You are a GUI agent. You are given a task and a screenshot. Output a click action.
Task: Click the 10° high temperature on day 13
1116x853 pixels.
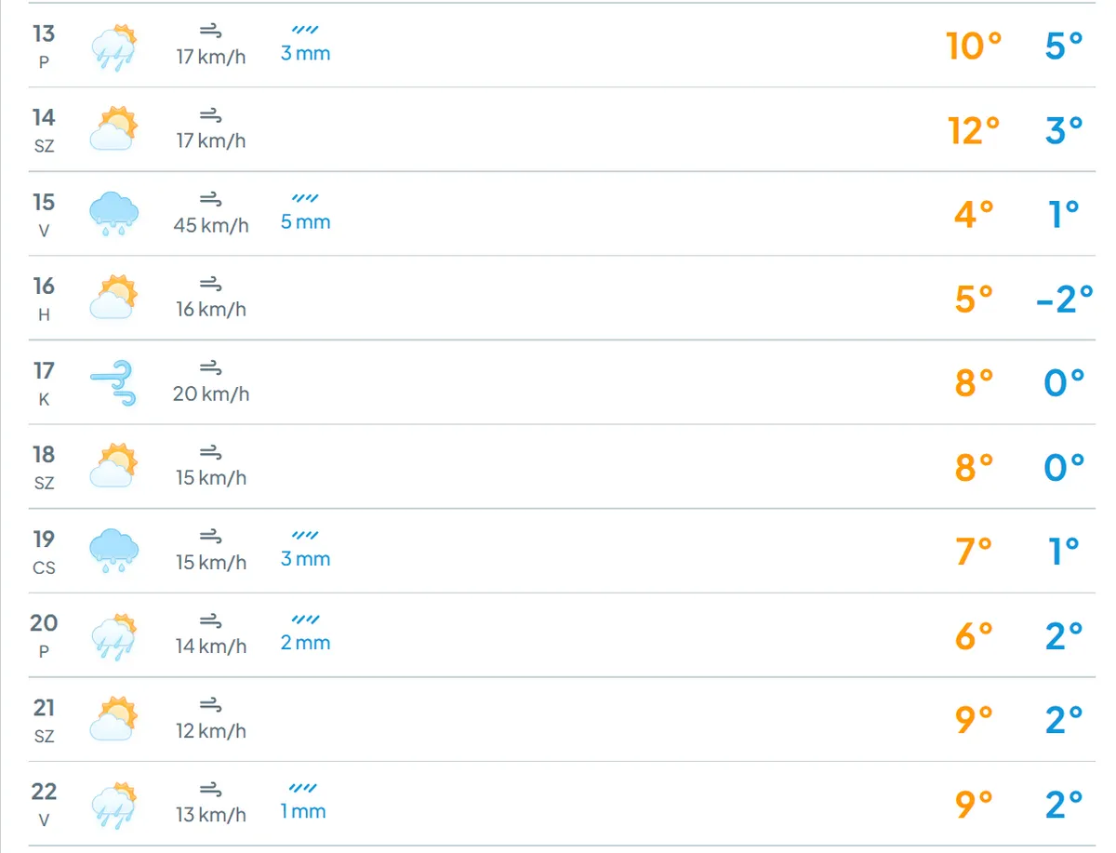point(974,46)
